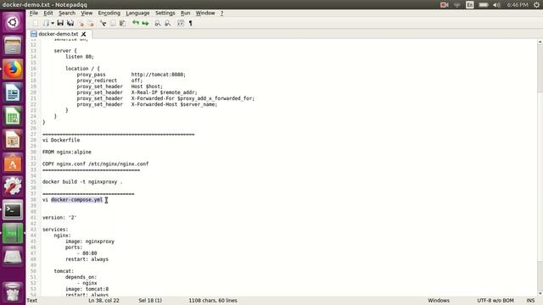Click the highlighted docker-compose.yml text
Viewport: 543px width, 305px height.
(x=76, y=200)
